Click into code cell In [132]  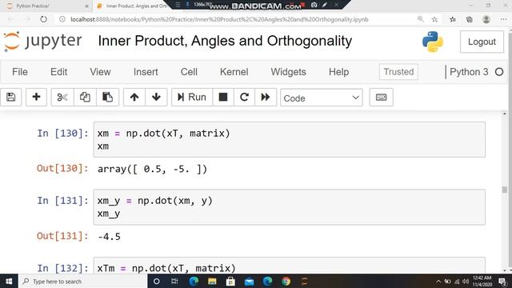pyautogui.click(x=290, y=266)
